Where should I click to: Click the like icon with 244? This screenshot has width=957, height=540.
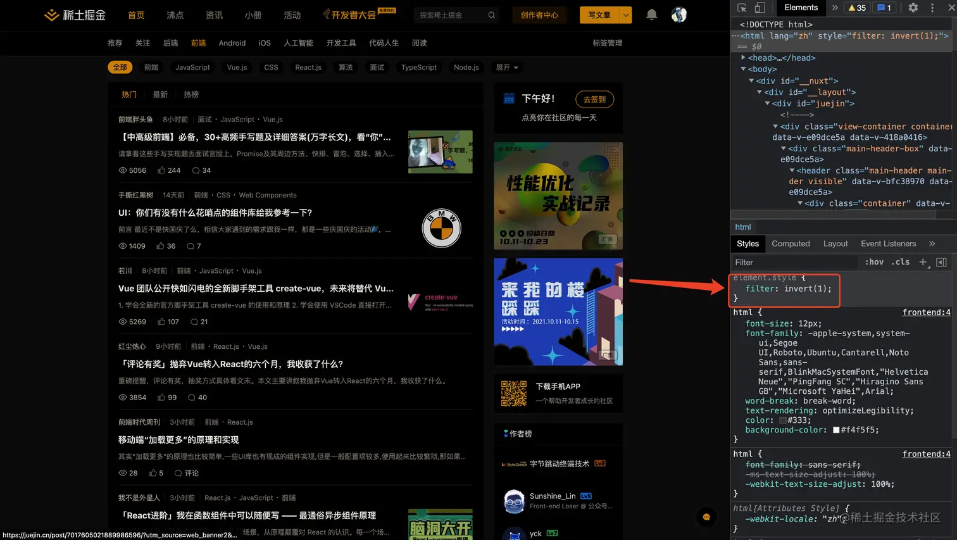pyautogui.click(x=161, y=170)
